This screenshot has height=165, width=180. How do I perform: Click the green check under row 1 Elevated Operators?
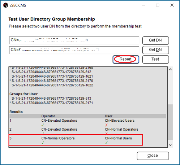(x=43, y=125)
